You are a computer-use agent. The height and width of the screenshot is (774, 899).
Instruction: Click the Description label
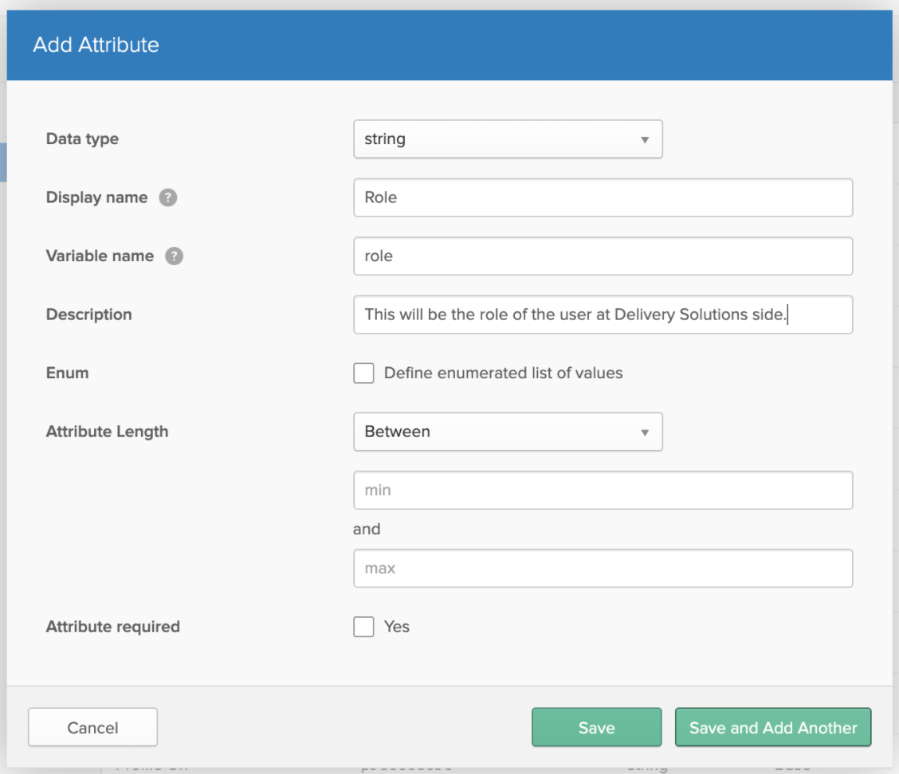tap(89, 315)
